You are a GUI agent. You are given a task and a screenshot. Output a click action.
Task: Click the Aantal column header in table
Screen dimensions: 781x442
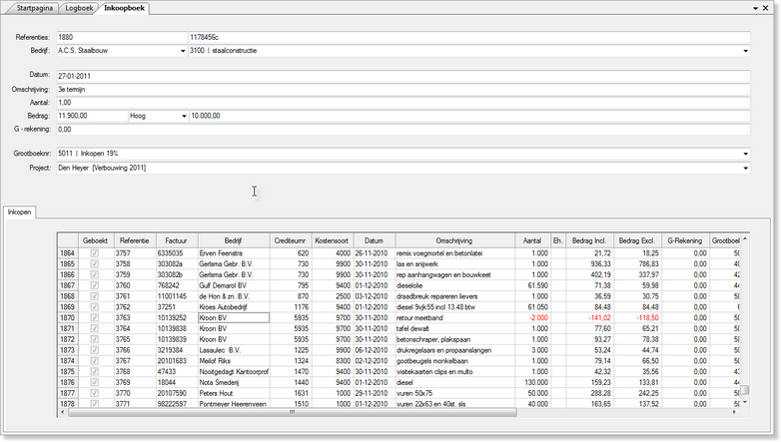[x=532, y=240]
